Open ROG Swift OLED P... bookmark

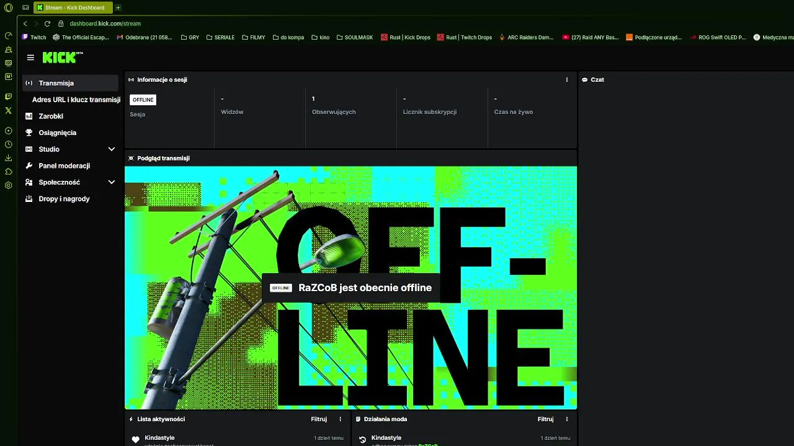[x=718, y=37]
